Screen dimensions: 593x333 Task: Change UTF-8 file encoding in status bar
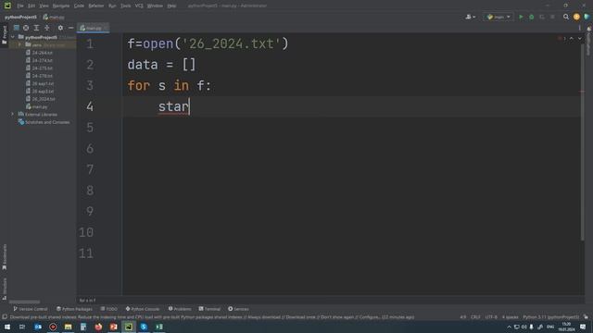point(491,317)
